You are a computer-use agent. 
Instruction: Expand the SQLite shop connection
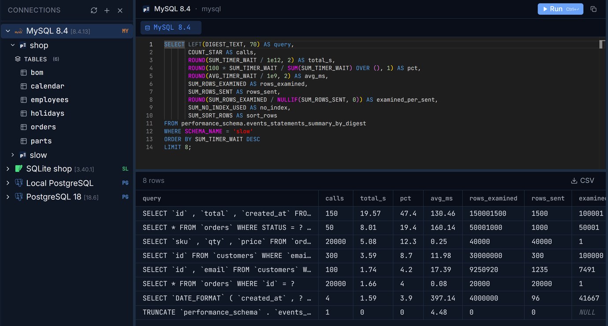click(x=8, y=169)
